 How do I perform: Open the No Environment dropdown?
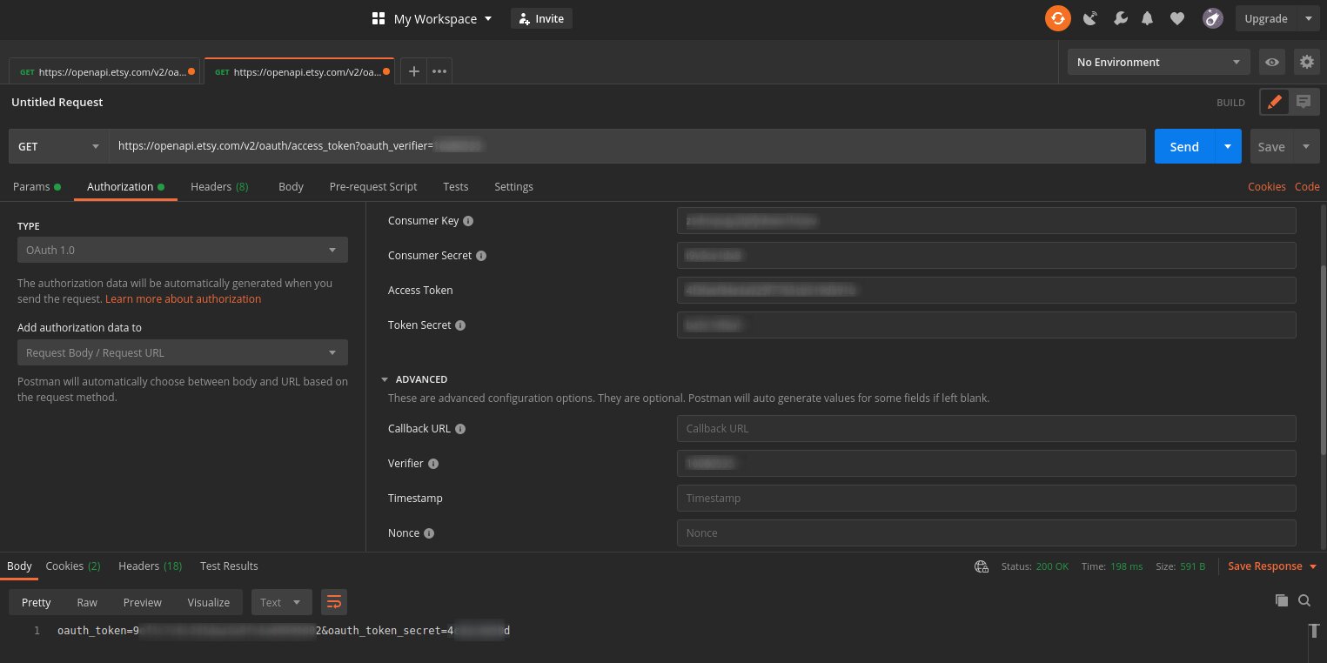tap(1158, 62)
